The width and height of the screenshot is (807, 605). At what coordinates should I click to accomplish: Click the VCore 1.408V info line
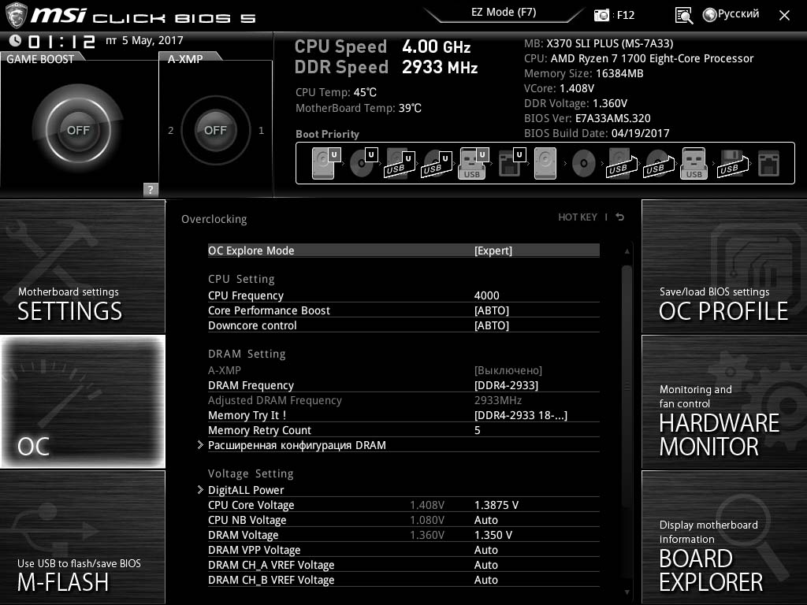(559, 88)
